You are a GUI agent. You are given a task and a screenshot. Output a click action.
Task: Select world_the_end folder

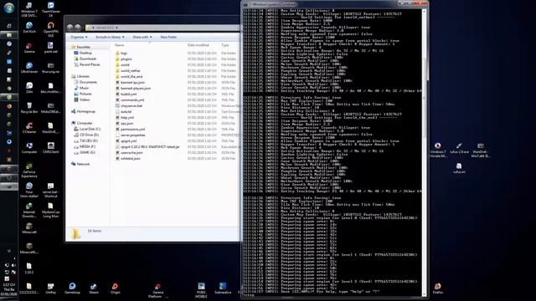[x=129, y=76]
